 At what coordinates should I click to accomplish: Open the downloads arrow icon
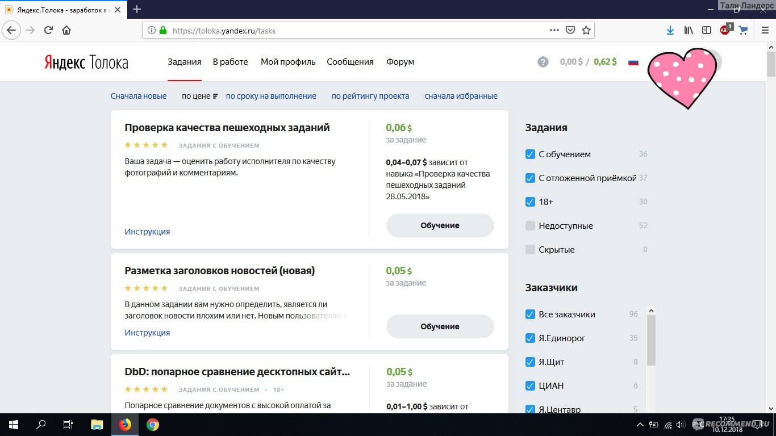(x=670, y=30)
